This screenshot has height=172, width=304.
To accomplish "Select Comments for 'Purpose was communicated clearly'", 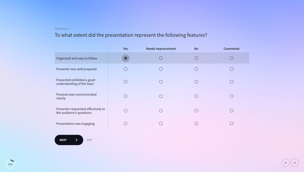I will tap(232, 96).
